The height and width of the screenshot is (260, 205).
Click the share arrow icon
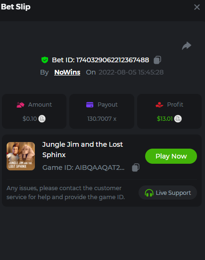187,46
